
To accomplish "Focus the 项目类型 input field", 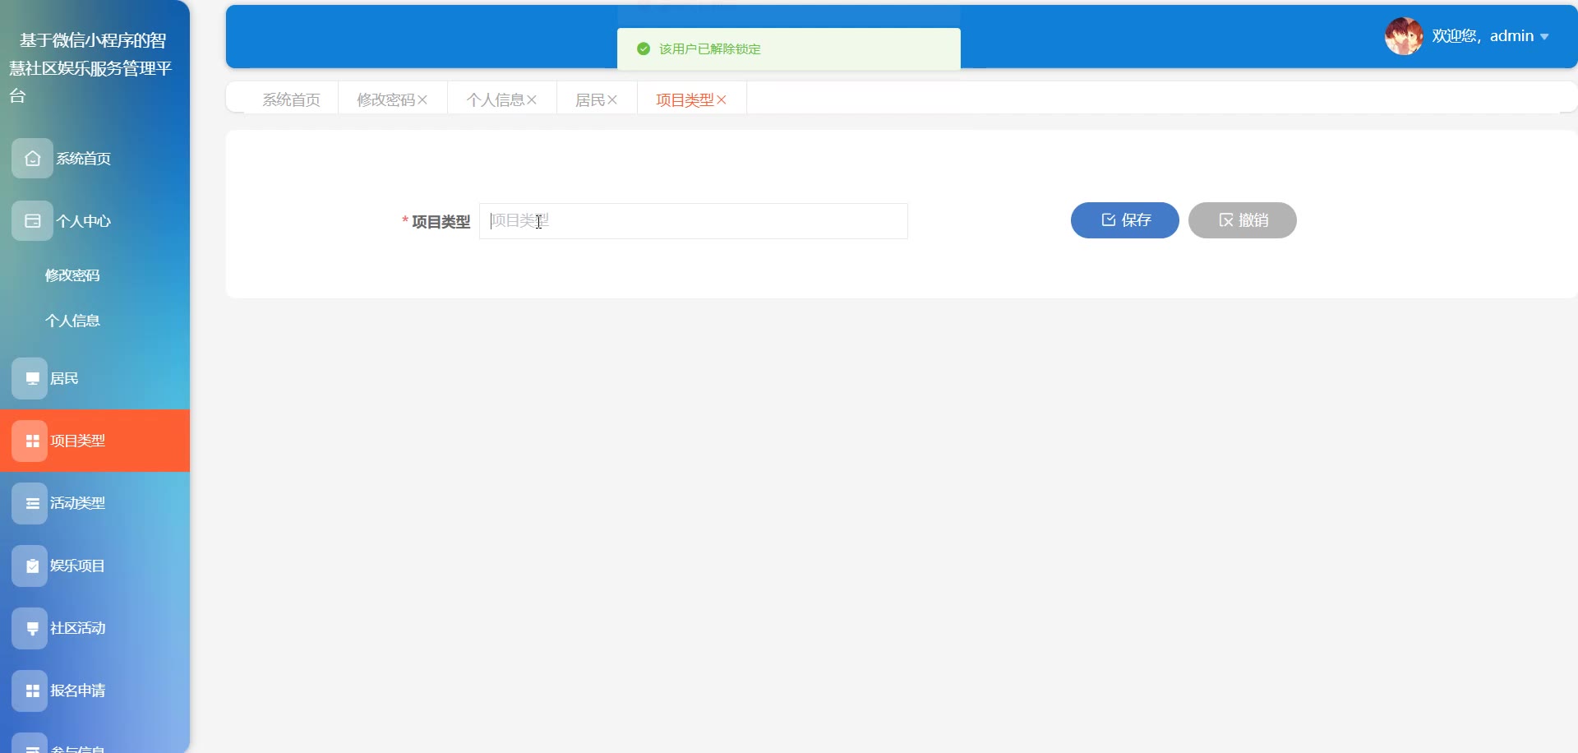I will point(693,221).
